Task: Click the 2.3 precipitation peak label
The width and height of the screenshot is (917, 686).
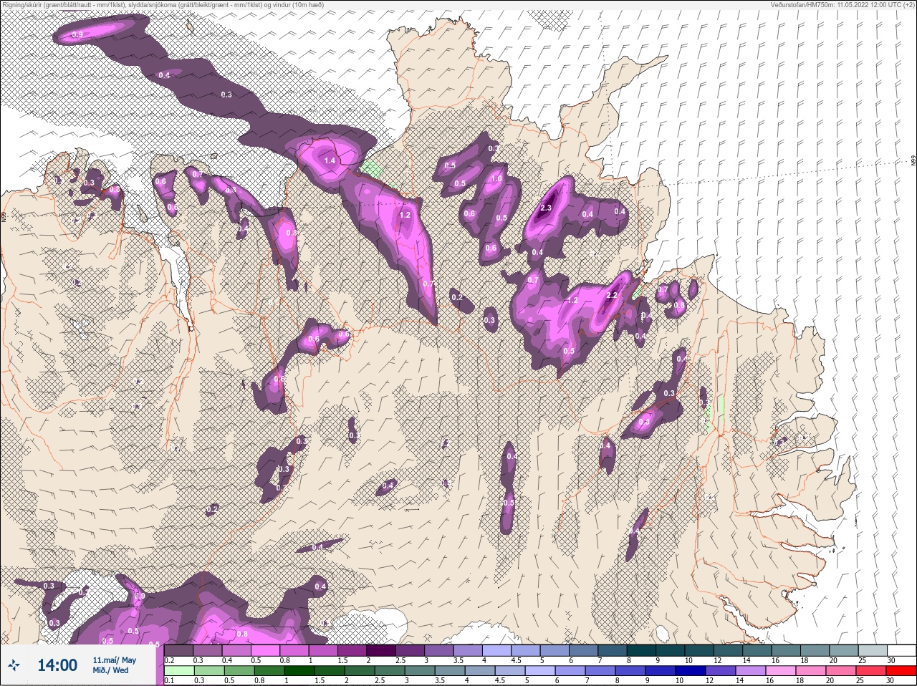Action: tap(545, 208)
